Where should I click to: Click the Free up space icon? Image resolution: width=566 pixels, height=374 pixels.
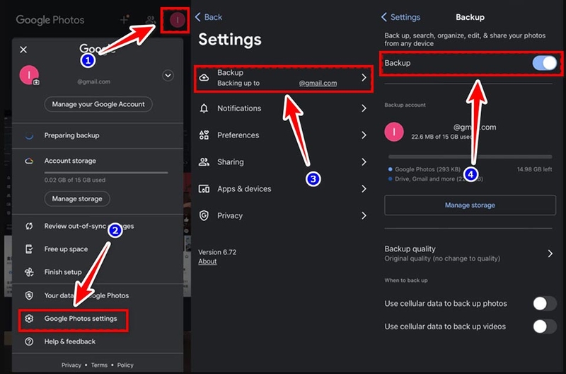click(29, 249)
